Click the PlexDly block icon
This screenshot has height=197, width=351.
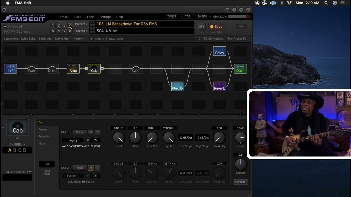click(x=178, y=86)
